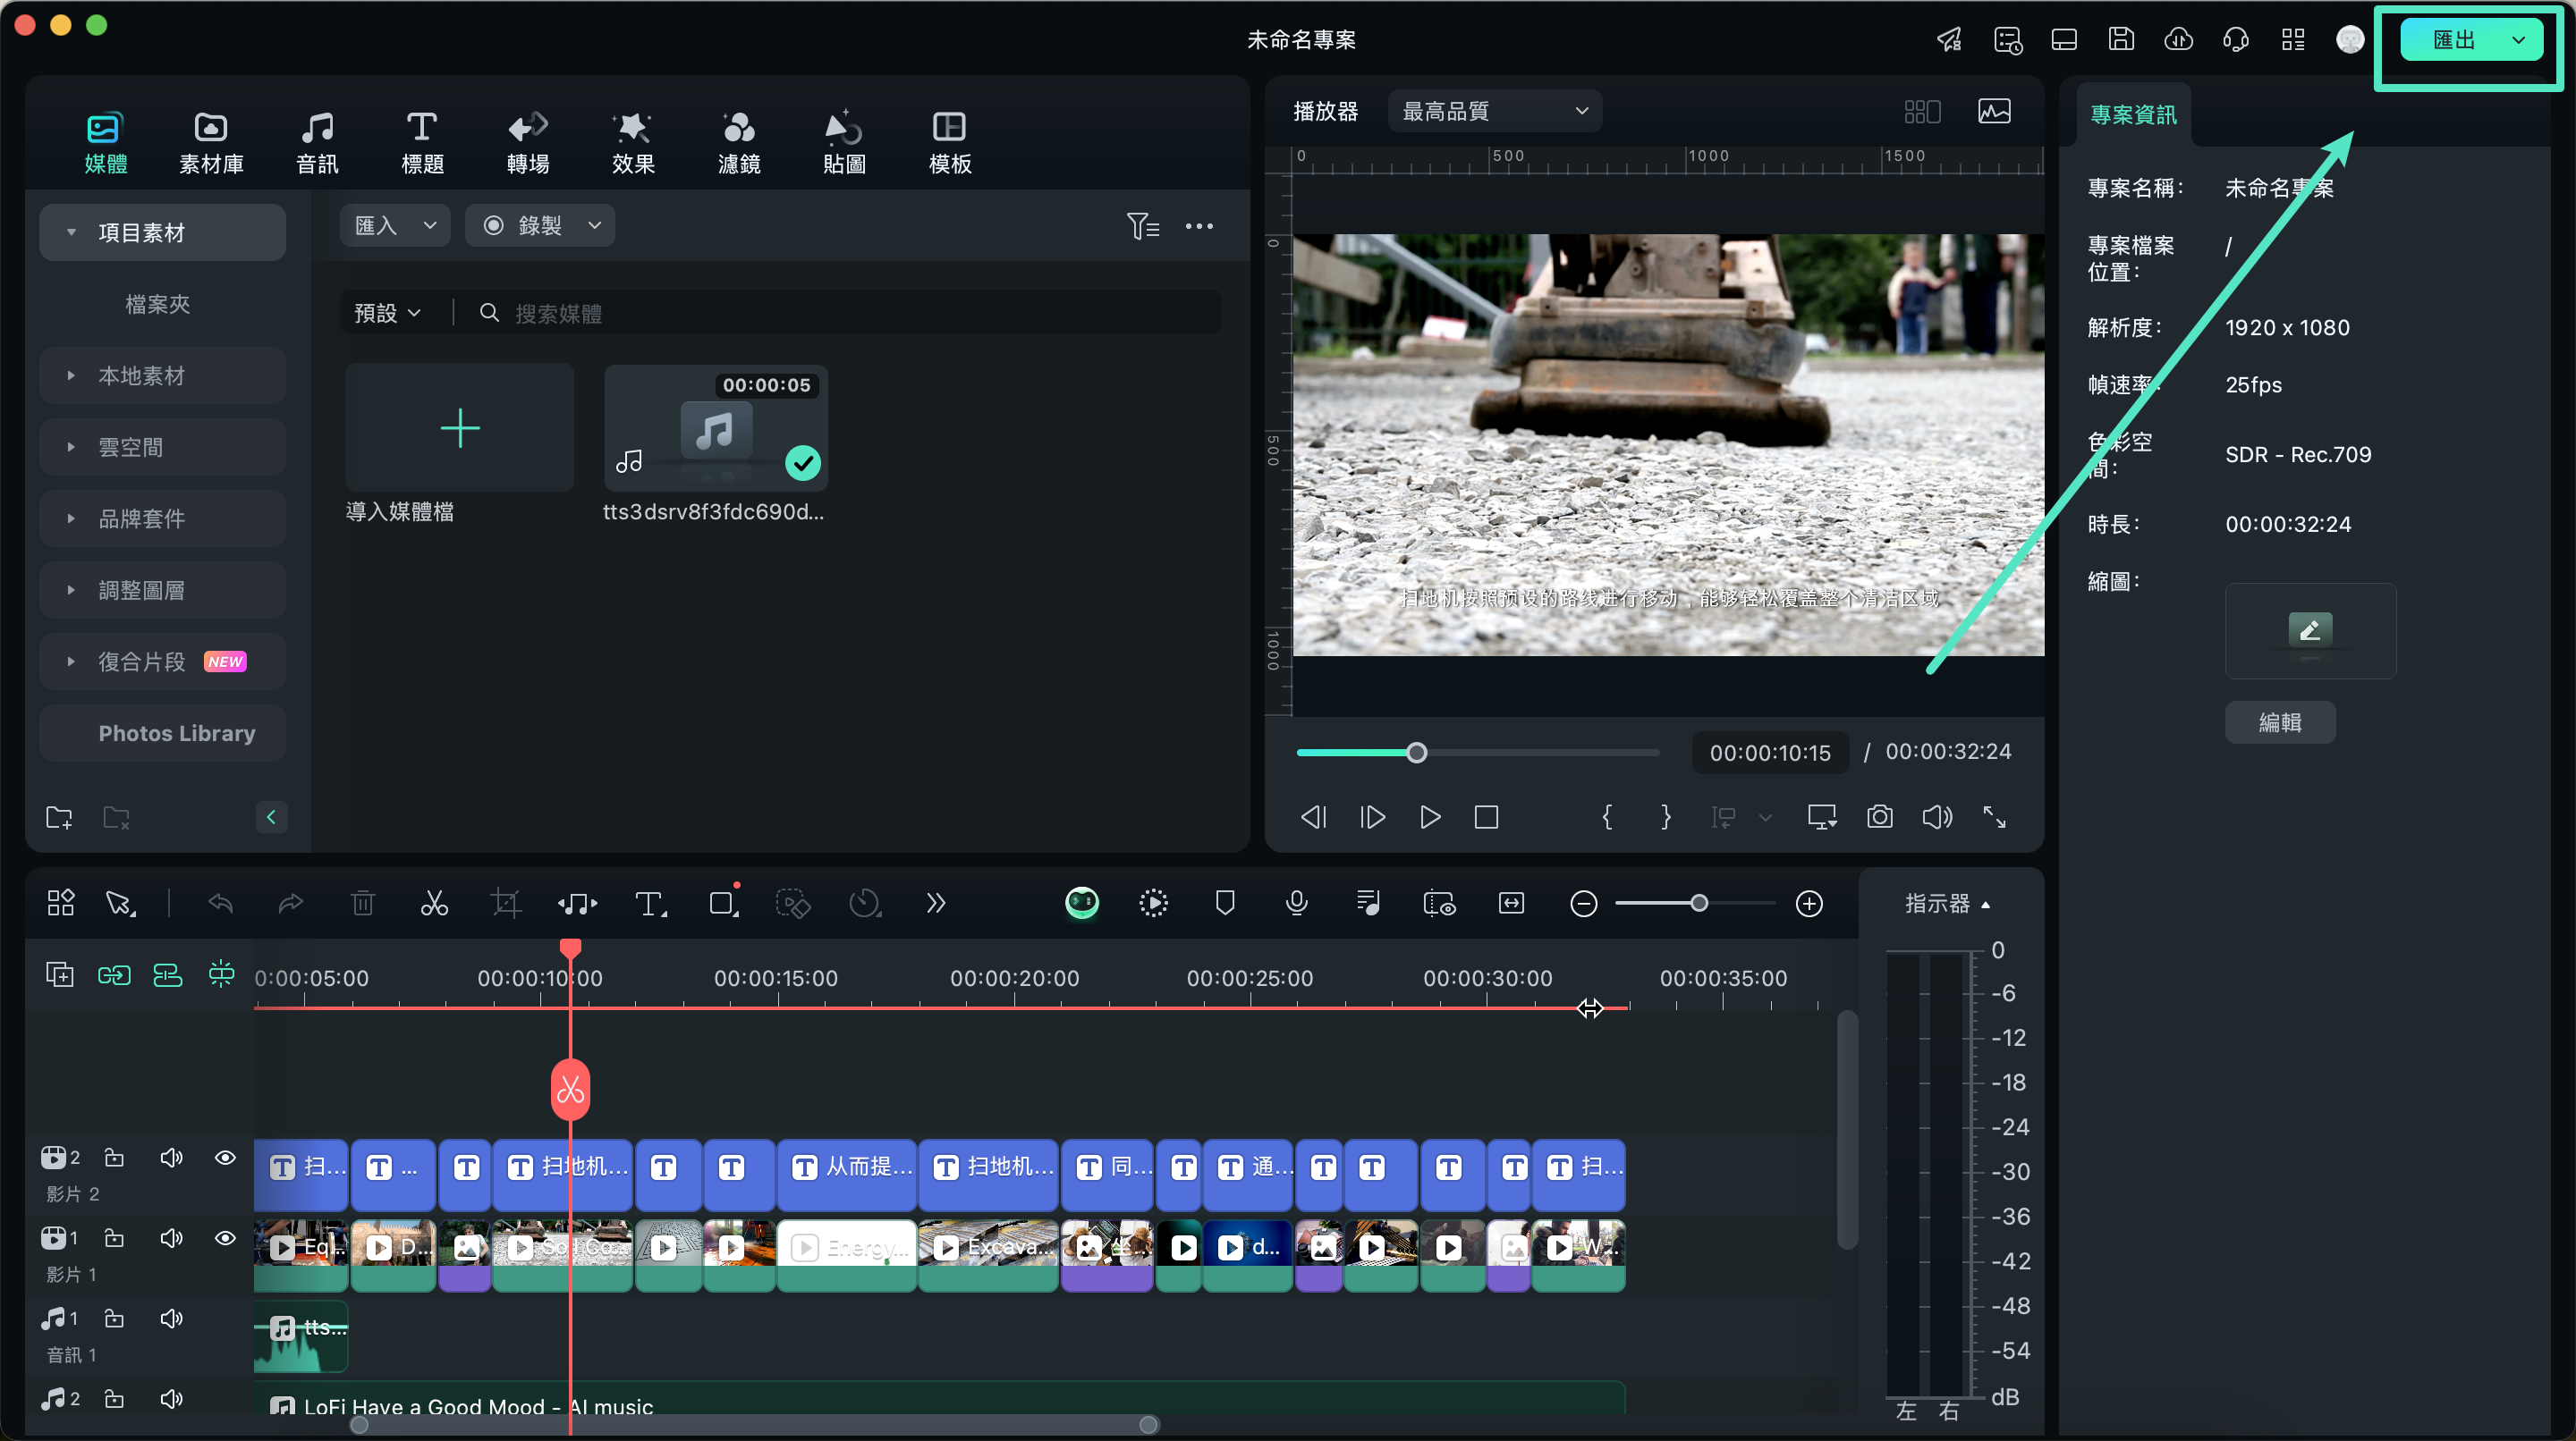
Task: Click the delete trash icon in timeline toolbar
Action: 363,904
